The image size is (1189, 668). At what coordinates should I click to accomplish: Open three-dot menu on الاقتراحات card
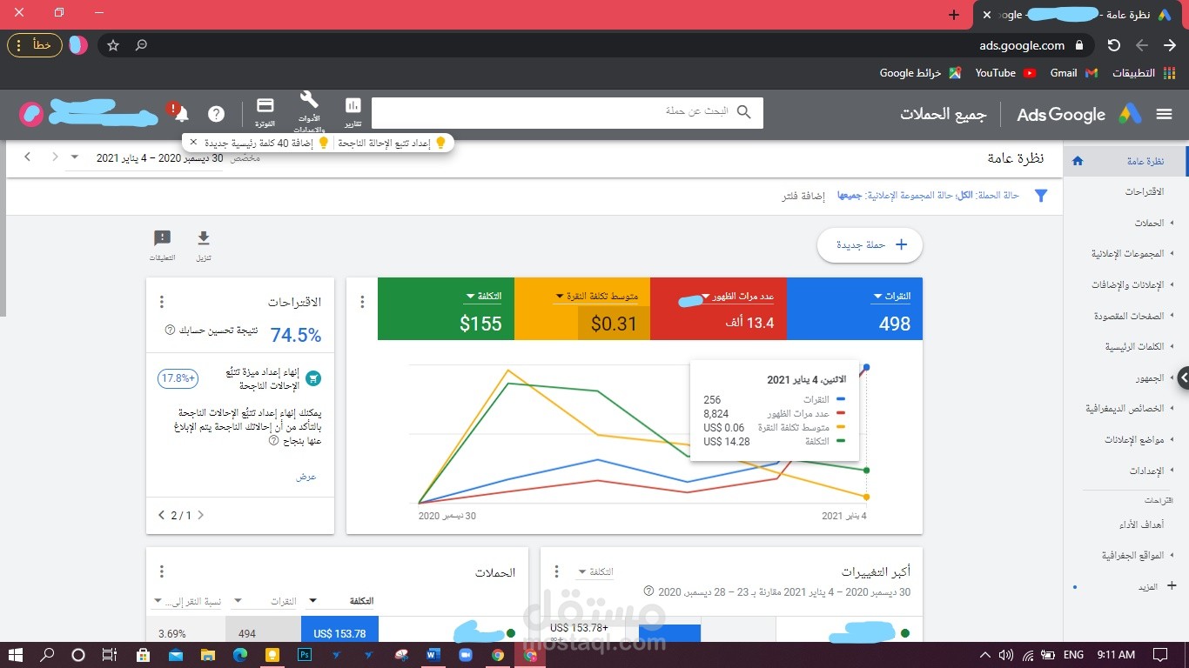coord(162,302)
